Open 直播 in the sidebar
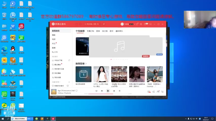The image size is (216, 121). point(53,48)
